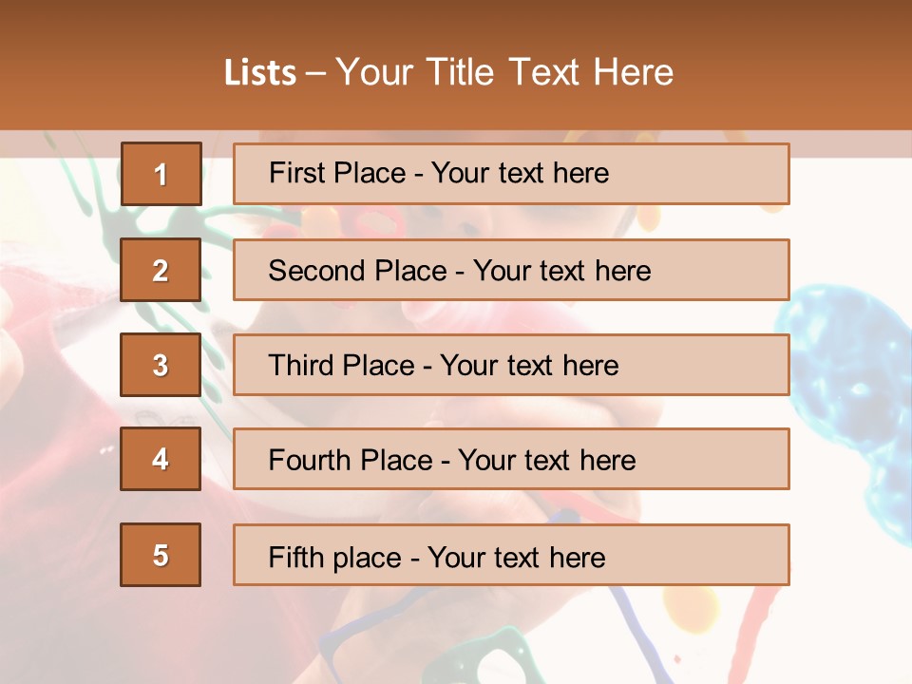Click the word 'Second' in the list
Image resolution: width=912 pixels, height=684 pixels.
(x=316, y=271)
